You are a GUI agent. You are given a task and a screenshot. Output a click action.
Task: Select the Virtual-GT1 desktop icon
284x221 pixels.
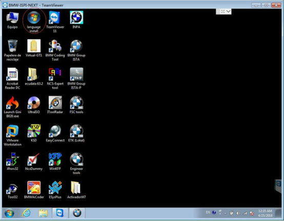tap(34, 48)
